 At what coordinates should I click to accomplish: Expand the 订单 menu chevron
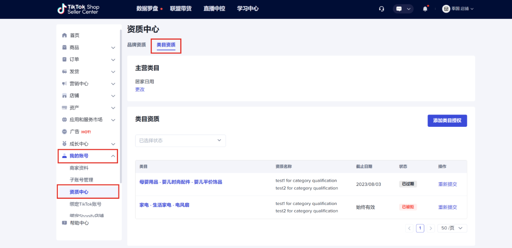(113, 60)
